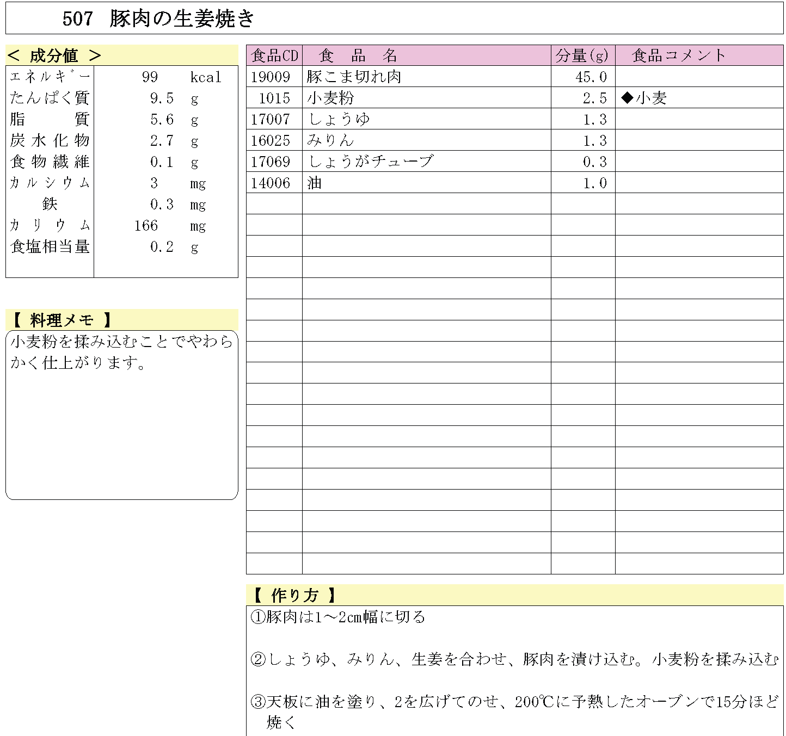Select the 豚こま切れ肉 ingredient cell
Viewport: 786px width, 736px height.
point(354,77)
